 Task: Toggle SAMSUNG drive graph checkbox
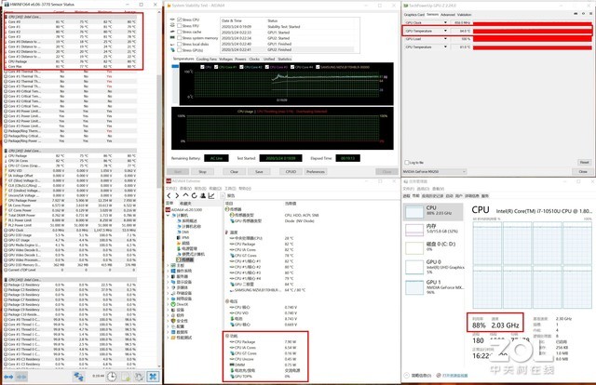pos(318,67)
